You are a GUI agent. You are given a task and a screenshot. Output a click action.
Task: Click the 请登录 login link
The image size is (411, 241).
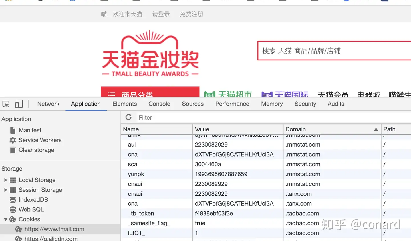point(161,14)
